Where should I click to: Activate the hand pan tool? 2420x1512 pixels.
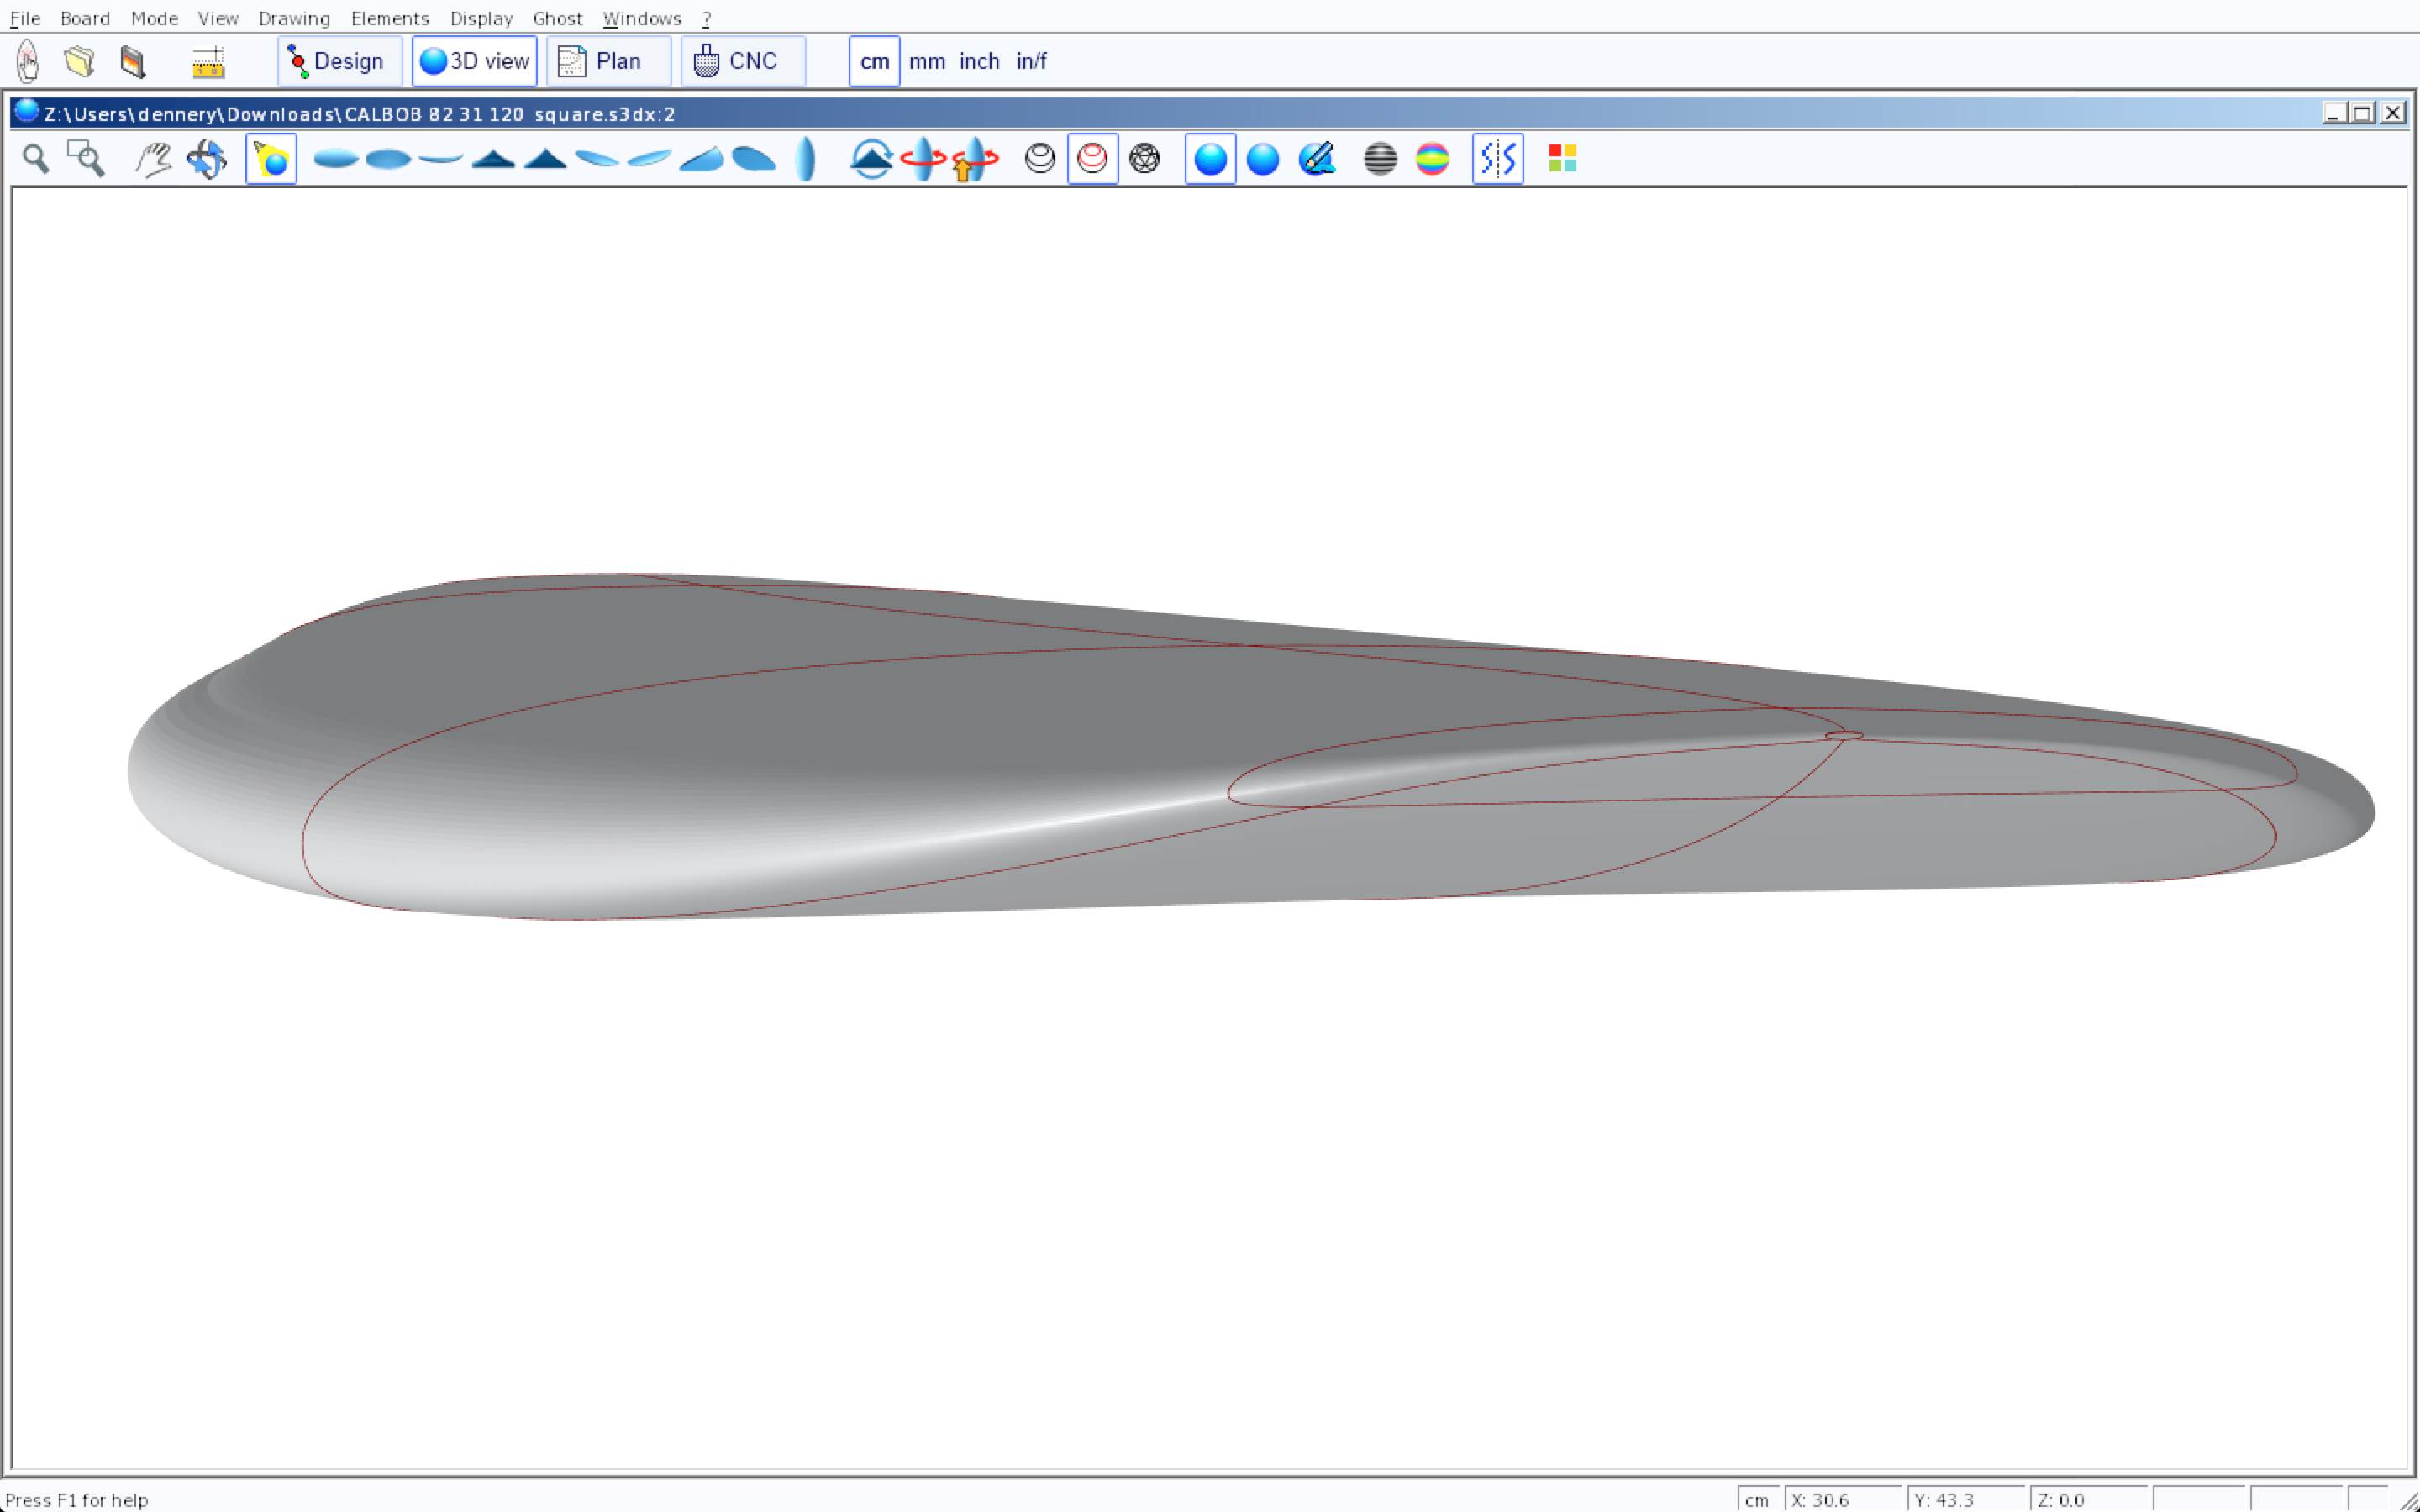click(153, 159)
